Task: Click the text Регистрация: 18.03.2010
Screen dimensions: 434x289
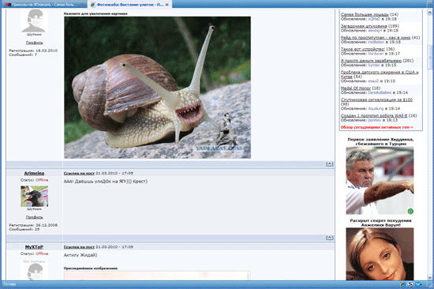Action: coord(33,51)
